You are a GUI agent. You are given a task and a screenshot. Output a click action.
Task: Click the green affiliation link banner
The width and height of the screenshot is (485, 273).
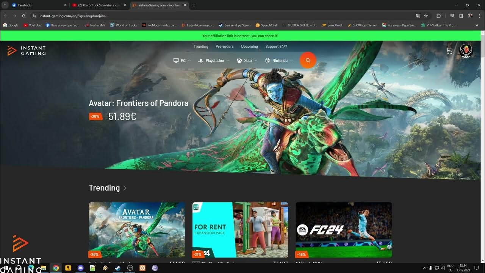240,36
